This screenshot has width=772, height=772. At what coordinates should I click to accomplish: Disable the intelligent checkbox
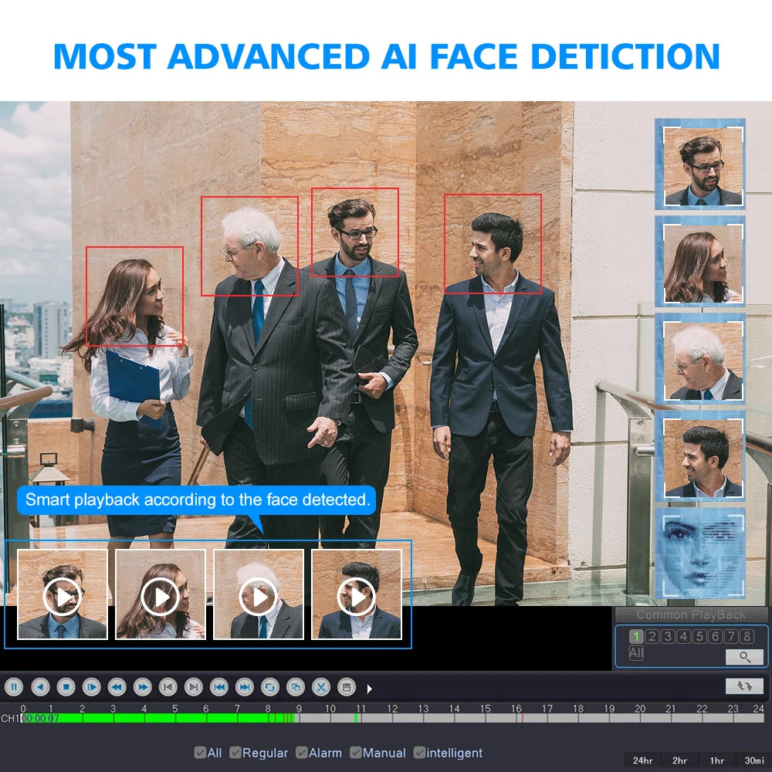click(x=419, y=753)
